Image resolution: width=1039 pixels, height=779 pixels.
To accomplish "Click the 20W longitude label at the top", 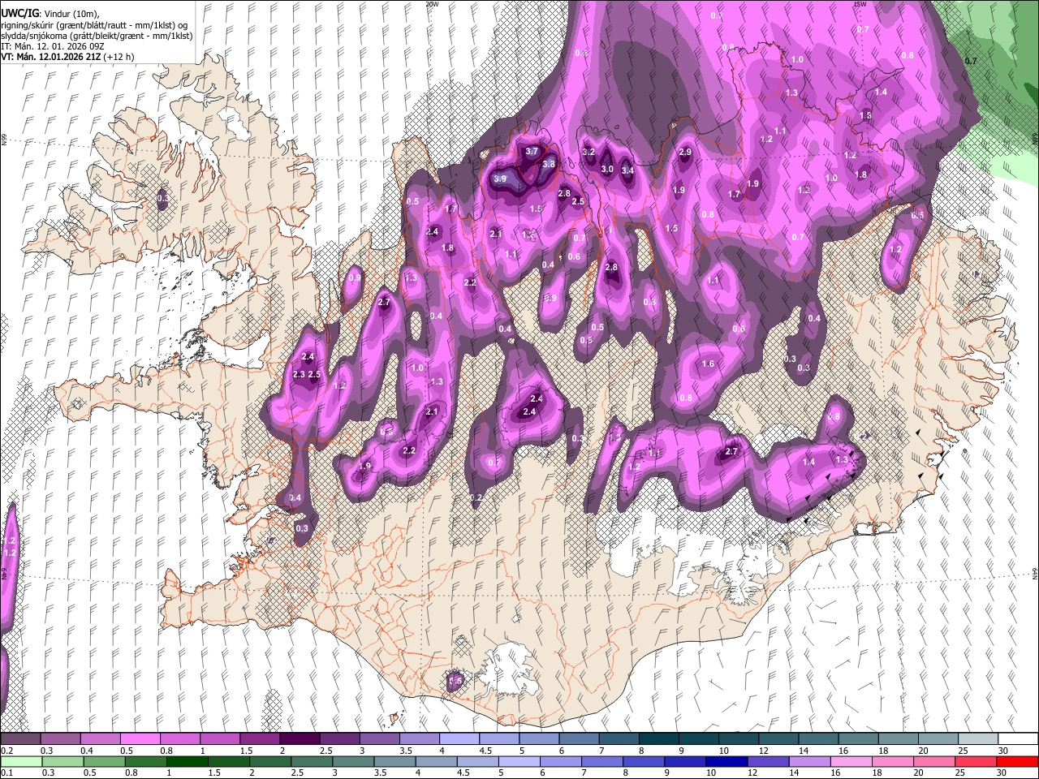I will tap(432, 4).
